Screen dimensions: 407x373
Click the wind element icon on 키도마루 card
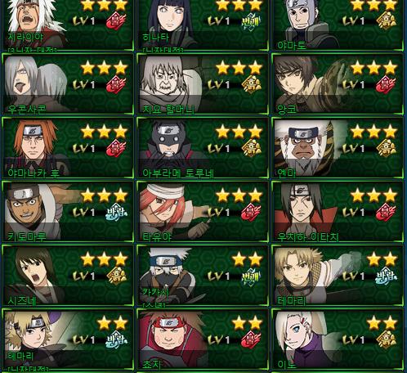[117, 212]
